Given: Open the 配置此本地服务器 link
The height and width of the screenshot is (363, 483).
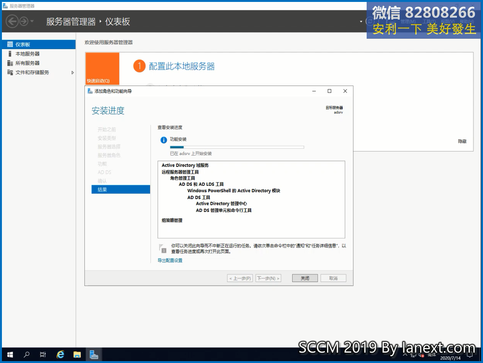Looking at the screenshot, I should tap(182, 66).
